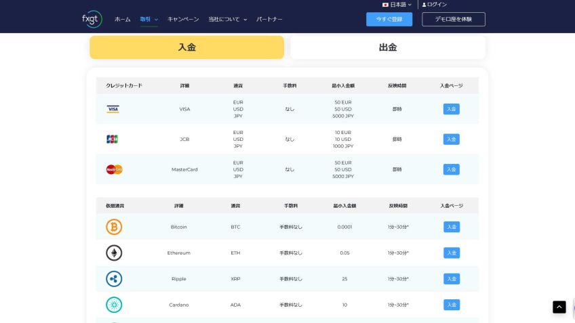Click the JCB card logo
Viewport: 575px width, 323px height.
113,139
